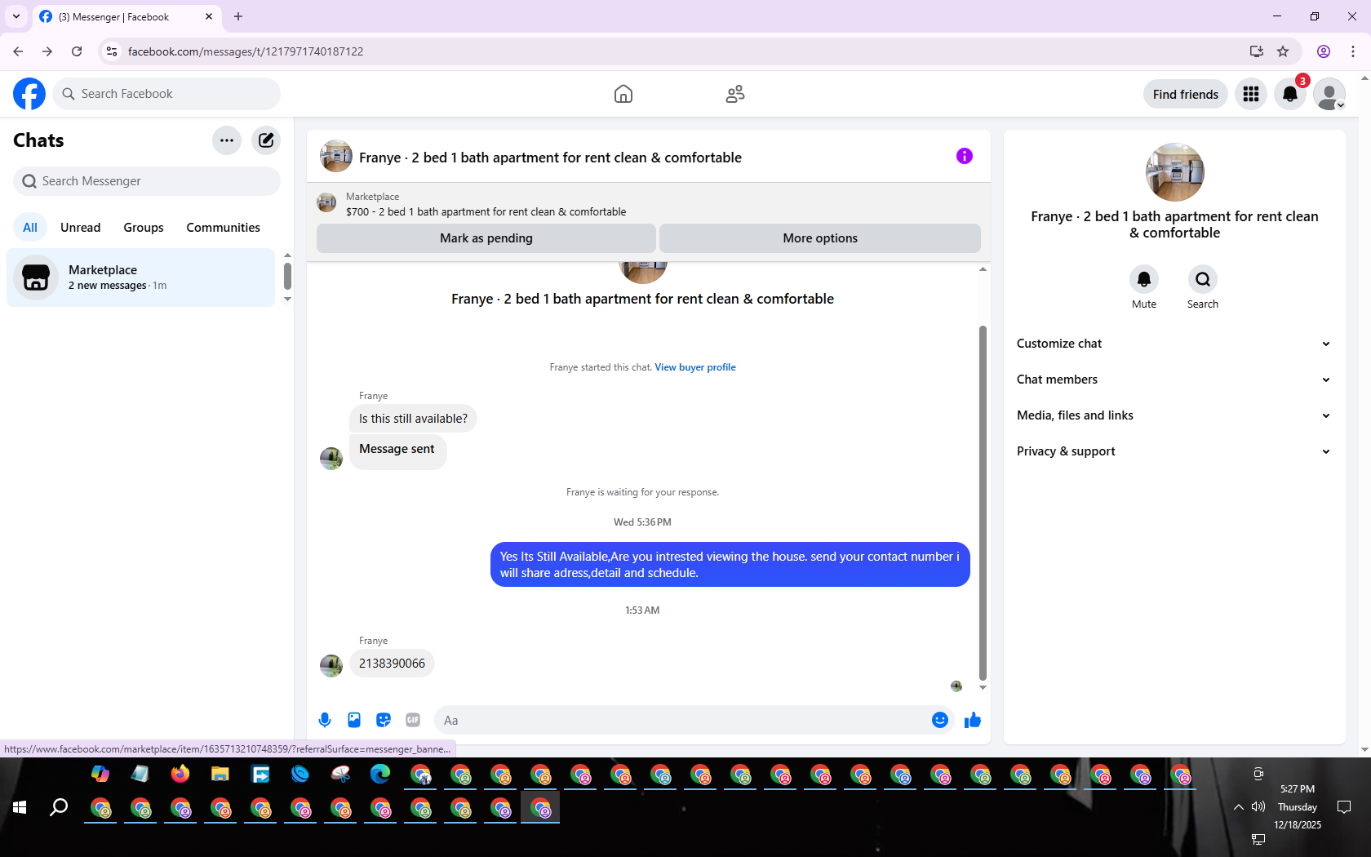The height and width of the screenshot is (857, 1371).
Task: Show hidden system tray icons
Action: (x=1239, y=807)
